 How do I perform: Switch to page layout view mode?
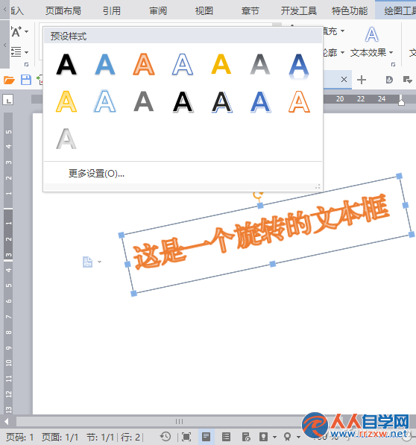point(206,437)
